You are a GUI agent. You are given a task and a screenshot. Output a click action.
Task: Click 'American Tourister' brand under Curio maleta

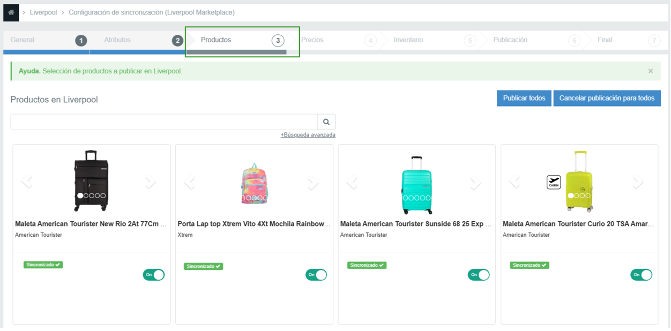(526, 235)
